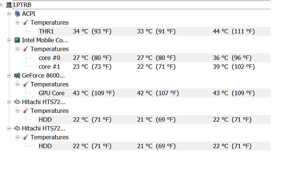Click the GeForce 8600 graphics card icon
This screenshot has width=308, height=193.
pyautogui.click(x=17, y=75)
